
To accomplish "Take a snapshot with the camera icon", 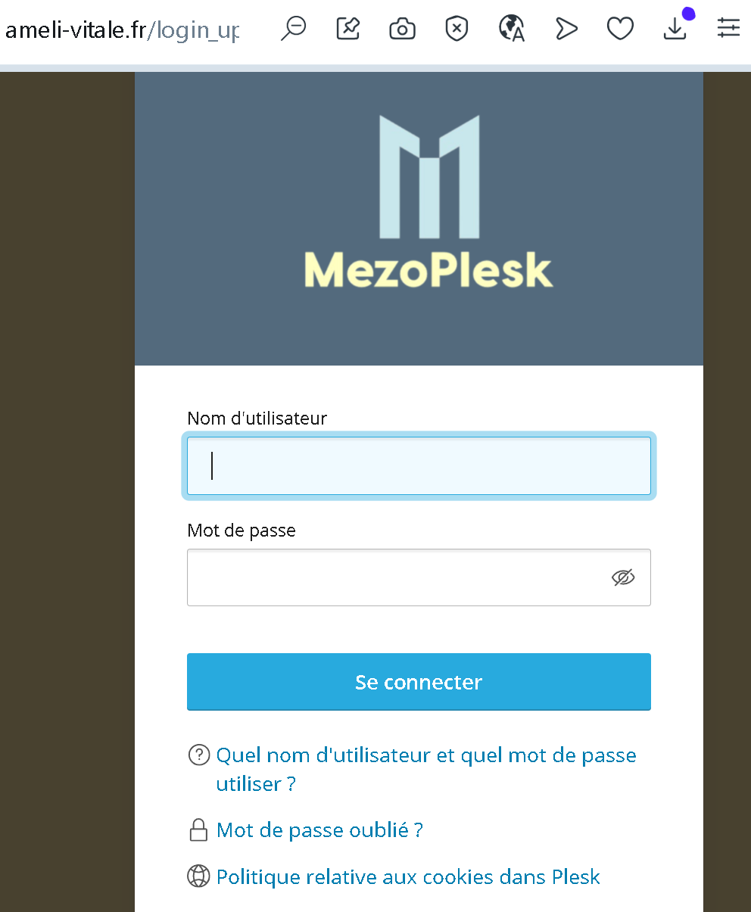I will pos(402,30).
